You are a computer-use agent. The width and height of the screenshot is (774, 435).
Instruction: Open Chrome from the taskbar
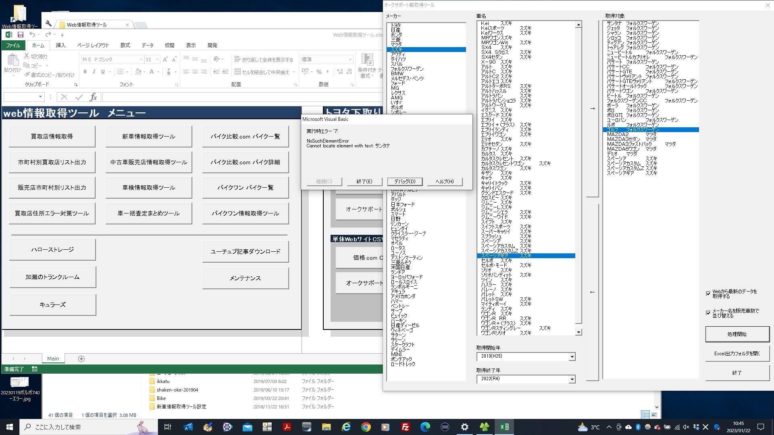click(366, 427)
